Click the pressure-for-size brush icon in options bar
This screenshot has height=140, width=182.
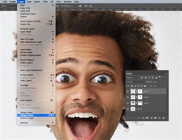pos(86,6)
